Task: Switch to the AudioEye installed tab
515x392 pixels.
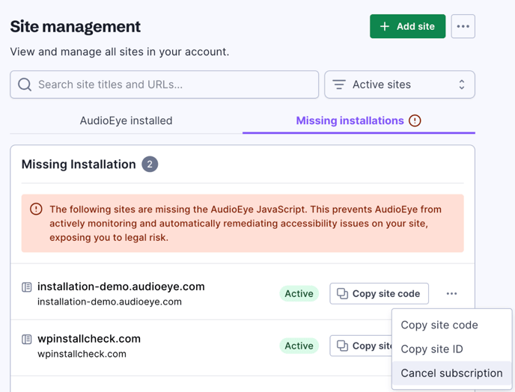Action: 126,120
